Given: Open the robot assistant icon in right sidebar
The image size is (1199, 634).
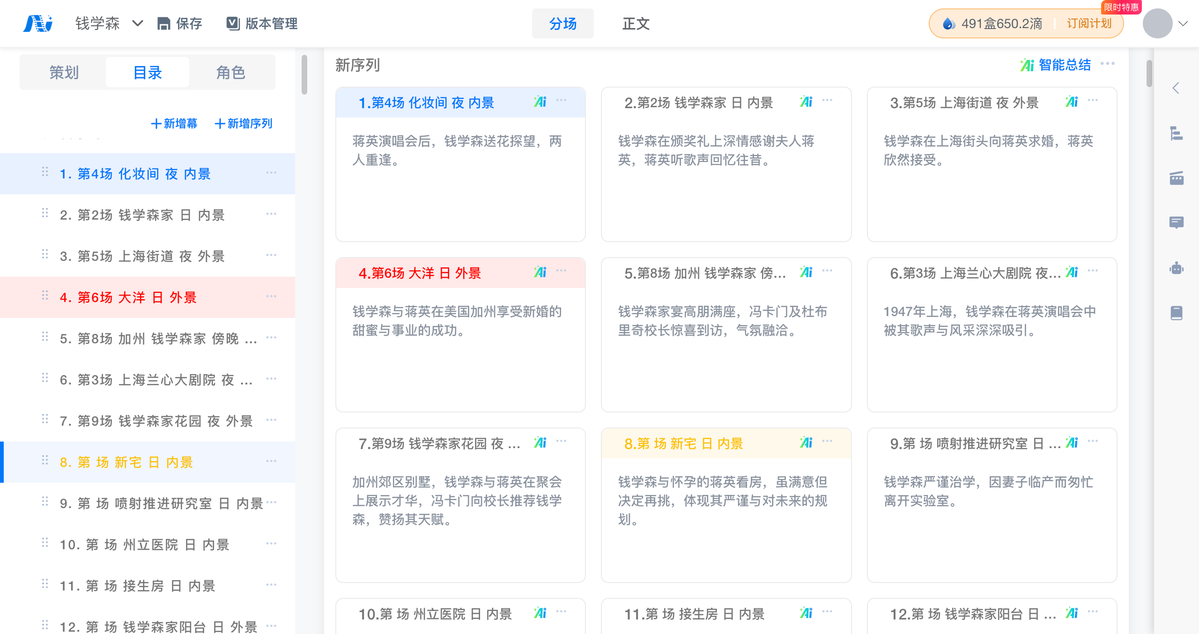Looking at the screenshot, I should pos(1177,268).
